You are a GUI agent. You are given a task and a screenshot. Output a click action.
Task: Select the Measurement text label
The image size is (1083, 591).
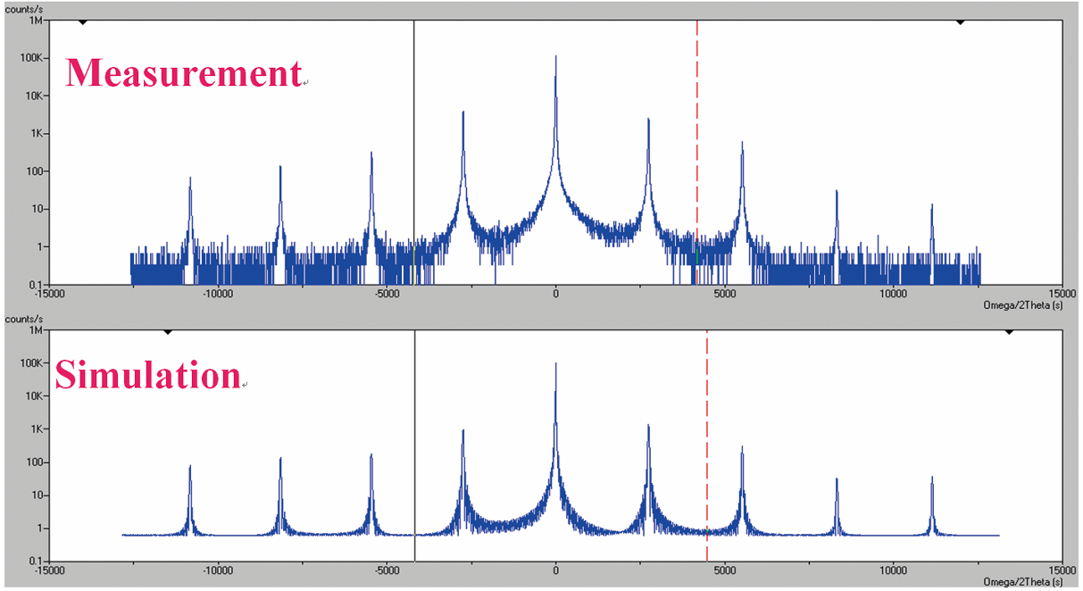point(183,73)
